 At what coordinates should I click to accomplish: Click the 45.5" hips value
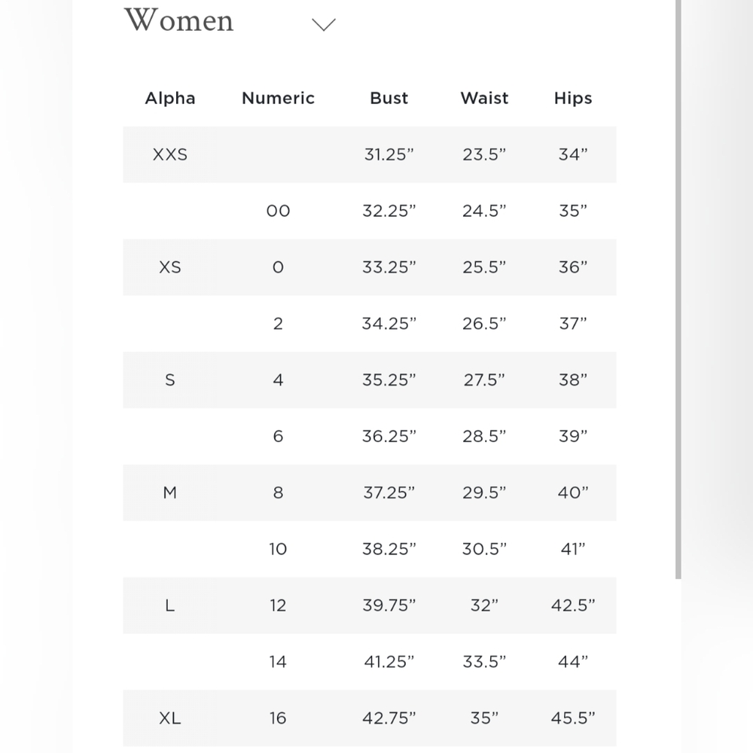click(x=573, y=718)
